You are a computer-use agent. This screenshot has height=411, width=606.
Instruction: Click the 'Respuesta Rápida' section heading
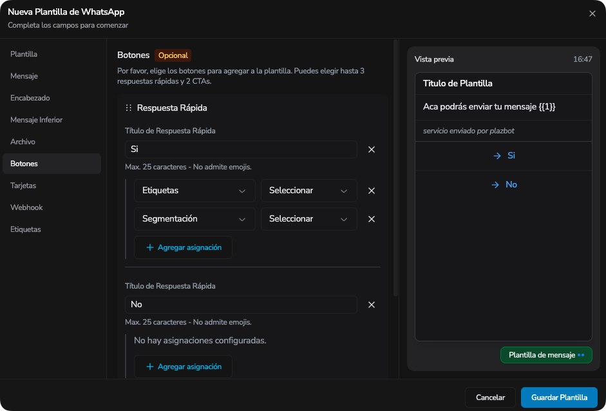[172, 108]
